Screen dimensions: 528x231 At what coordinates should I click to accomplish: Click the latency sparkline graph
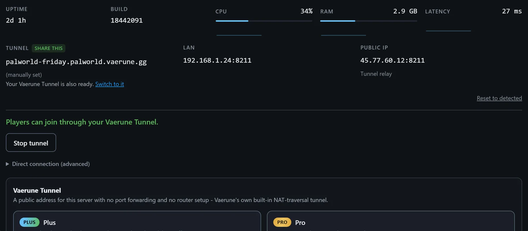click(448, 31)
